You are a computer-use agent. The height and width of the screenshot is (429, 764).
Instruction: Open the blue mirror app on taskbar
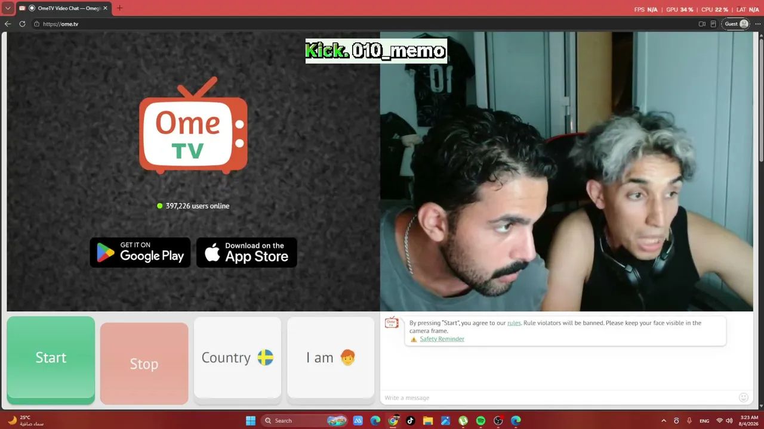click(x=358, y=421)
